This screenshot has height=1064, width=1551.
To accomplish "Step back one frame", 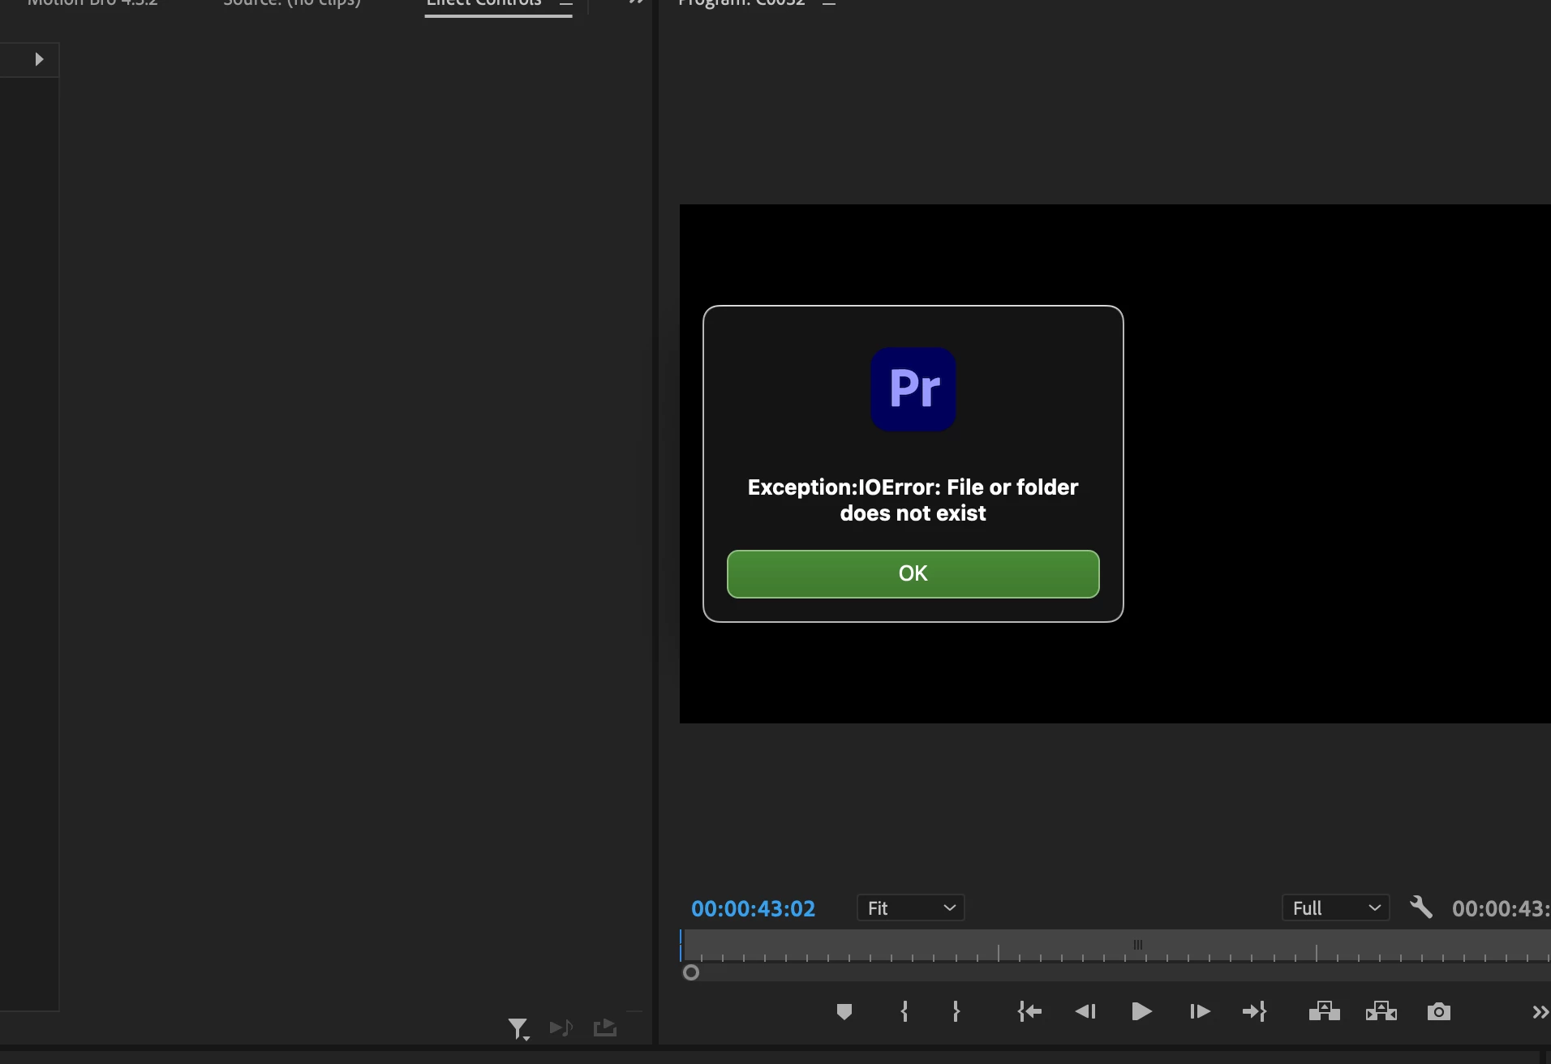I will (x=1085, y=1011).
